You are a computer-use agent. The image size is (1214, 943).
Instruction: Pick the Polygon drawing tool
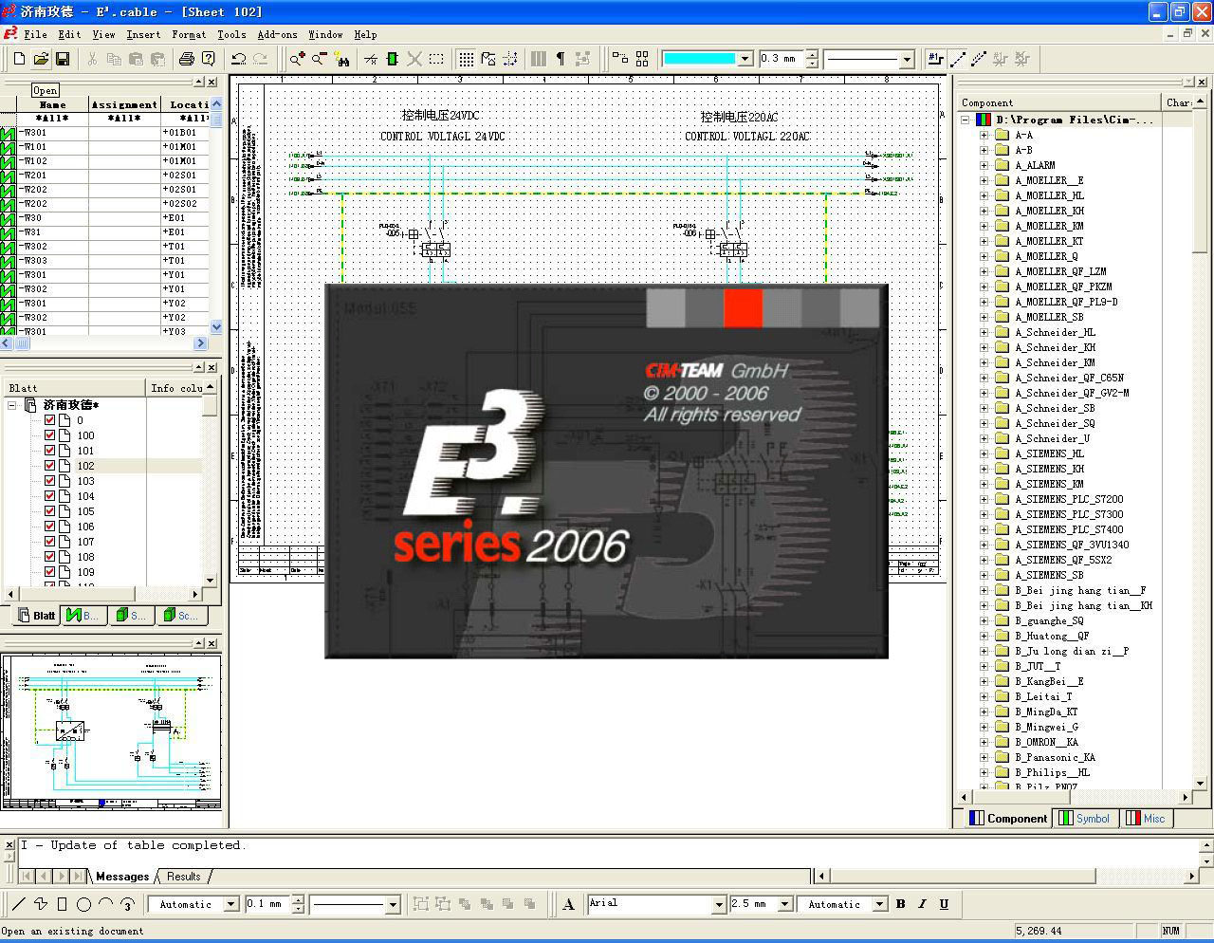(x=41, y=904)
